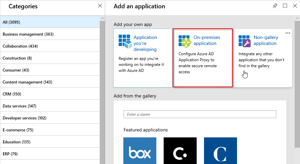Click the 'Non-gallery application' title link

pyautogui.click(x=266, y=41)
